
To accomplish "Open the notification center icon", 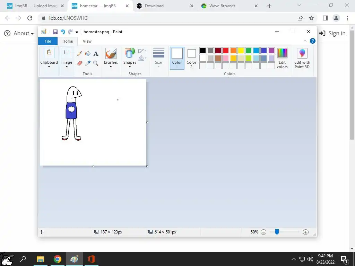I will click(344, 259).
